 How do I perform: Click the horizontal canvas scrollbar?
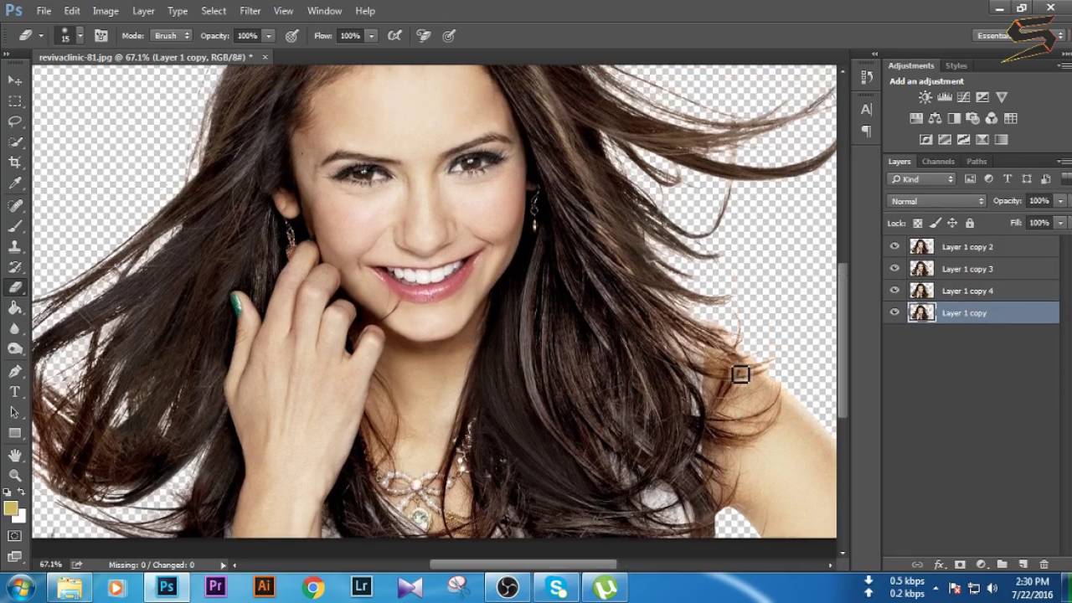523,564
